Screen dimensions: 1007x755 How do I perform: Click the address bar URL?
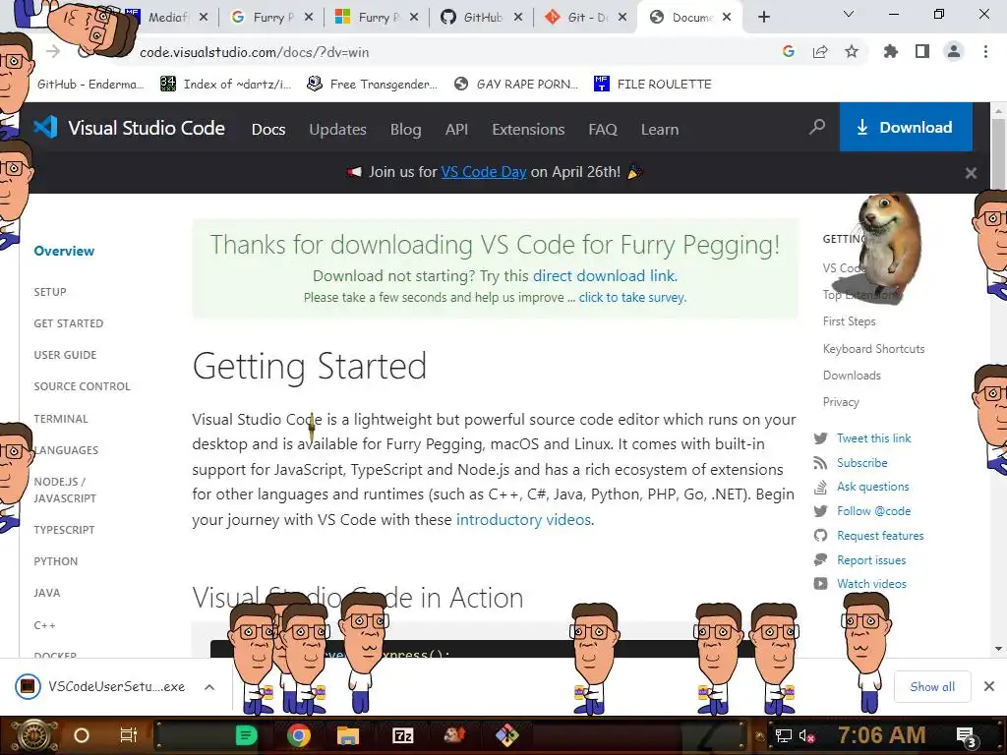click(x=255, y=52)
